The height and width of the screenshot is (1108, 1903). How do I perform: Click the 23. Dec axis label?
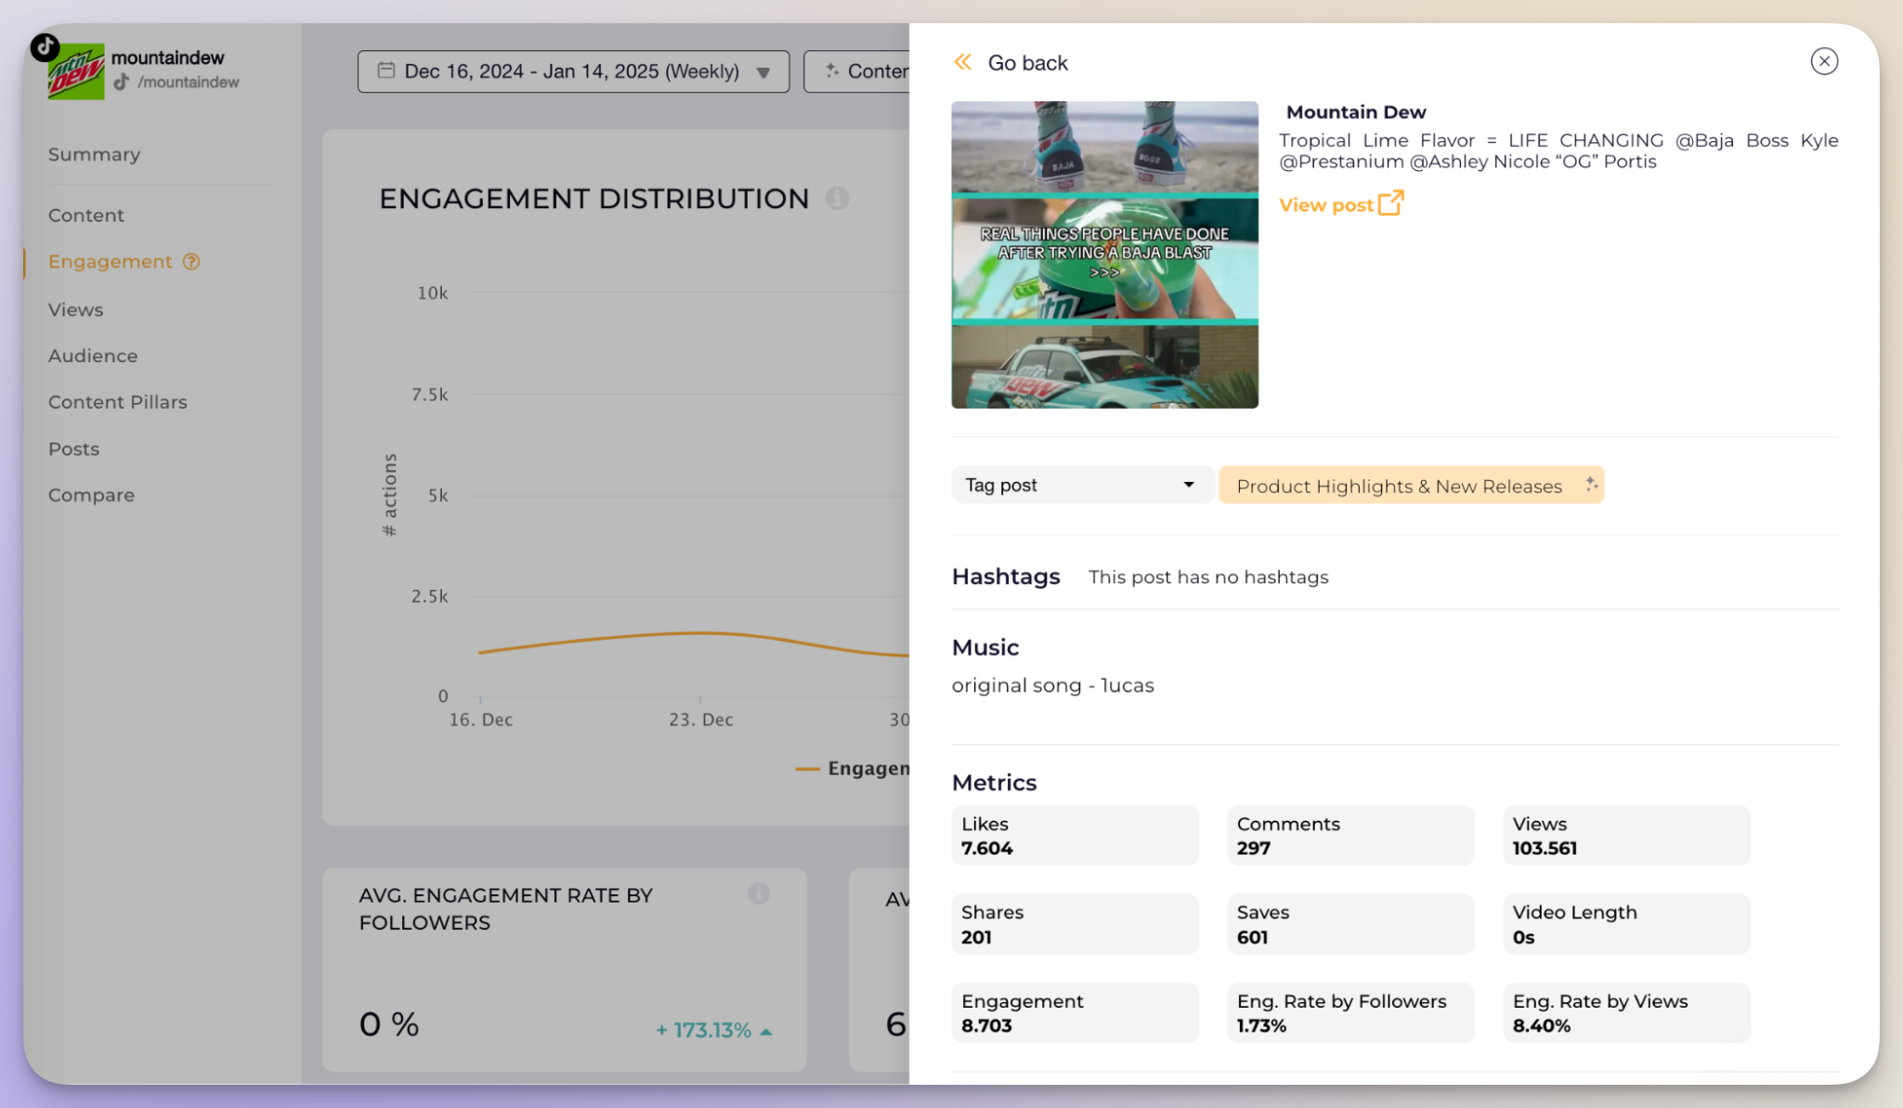click(700, 720)
